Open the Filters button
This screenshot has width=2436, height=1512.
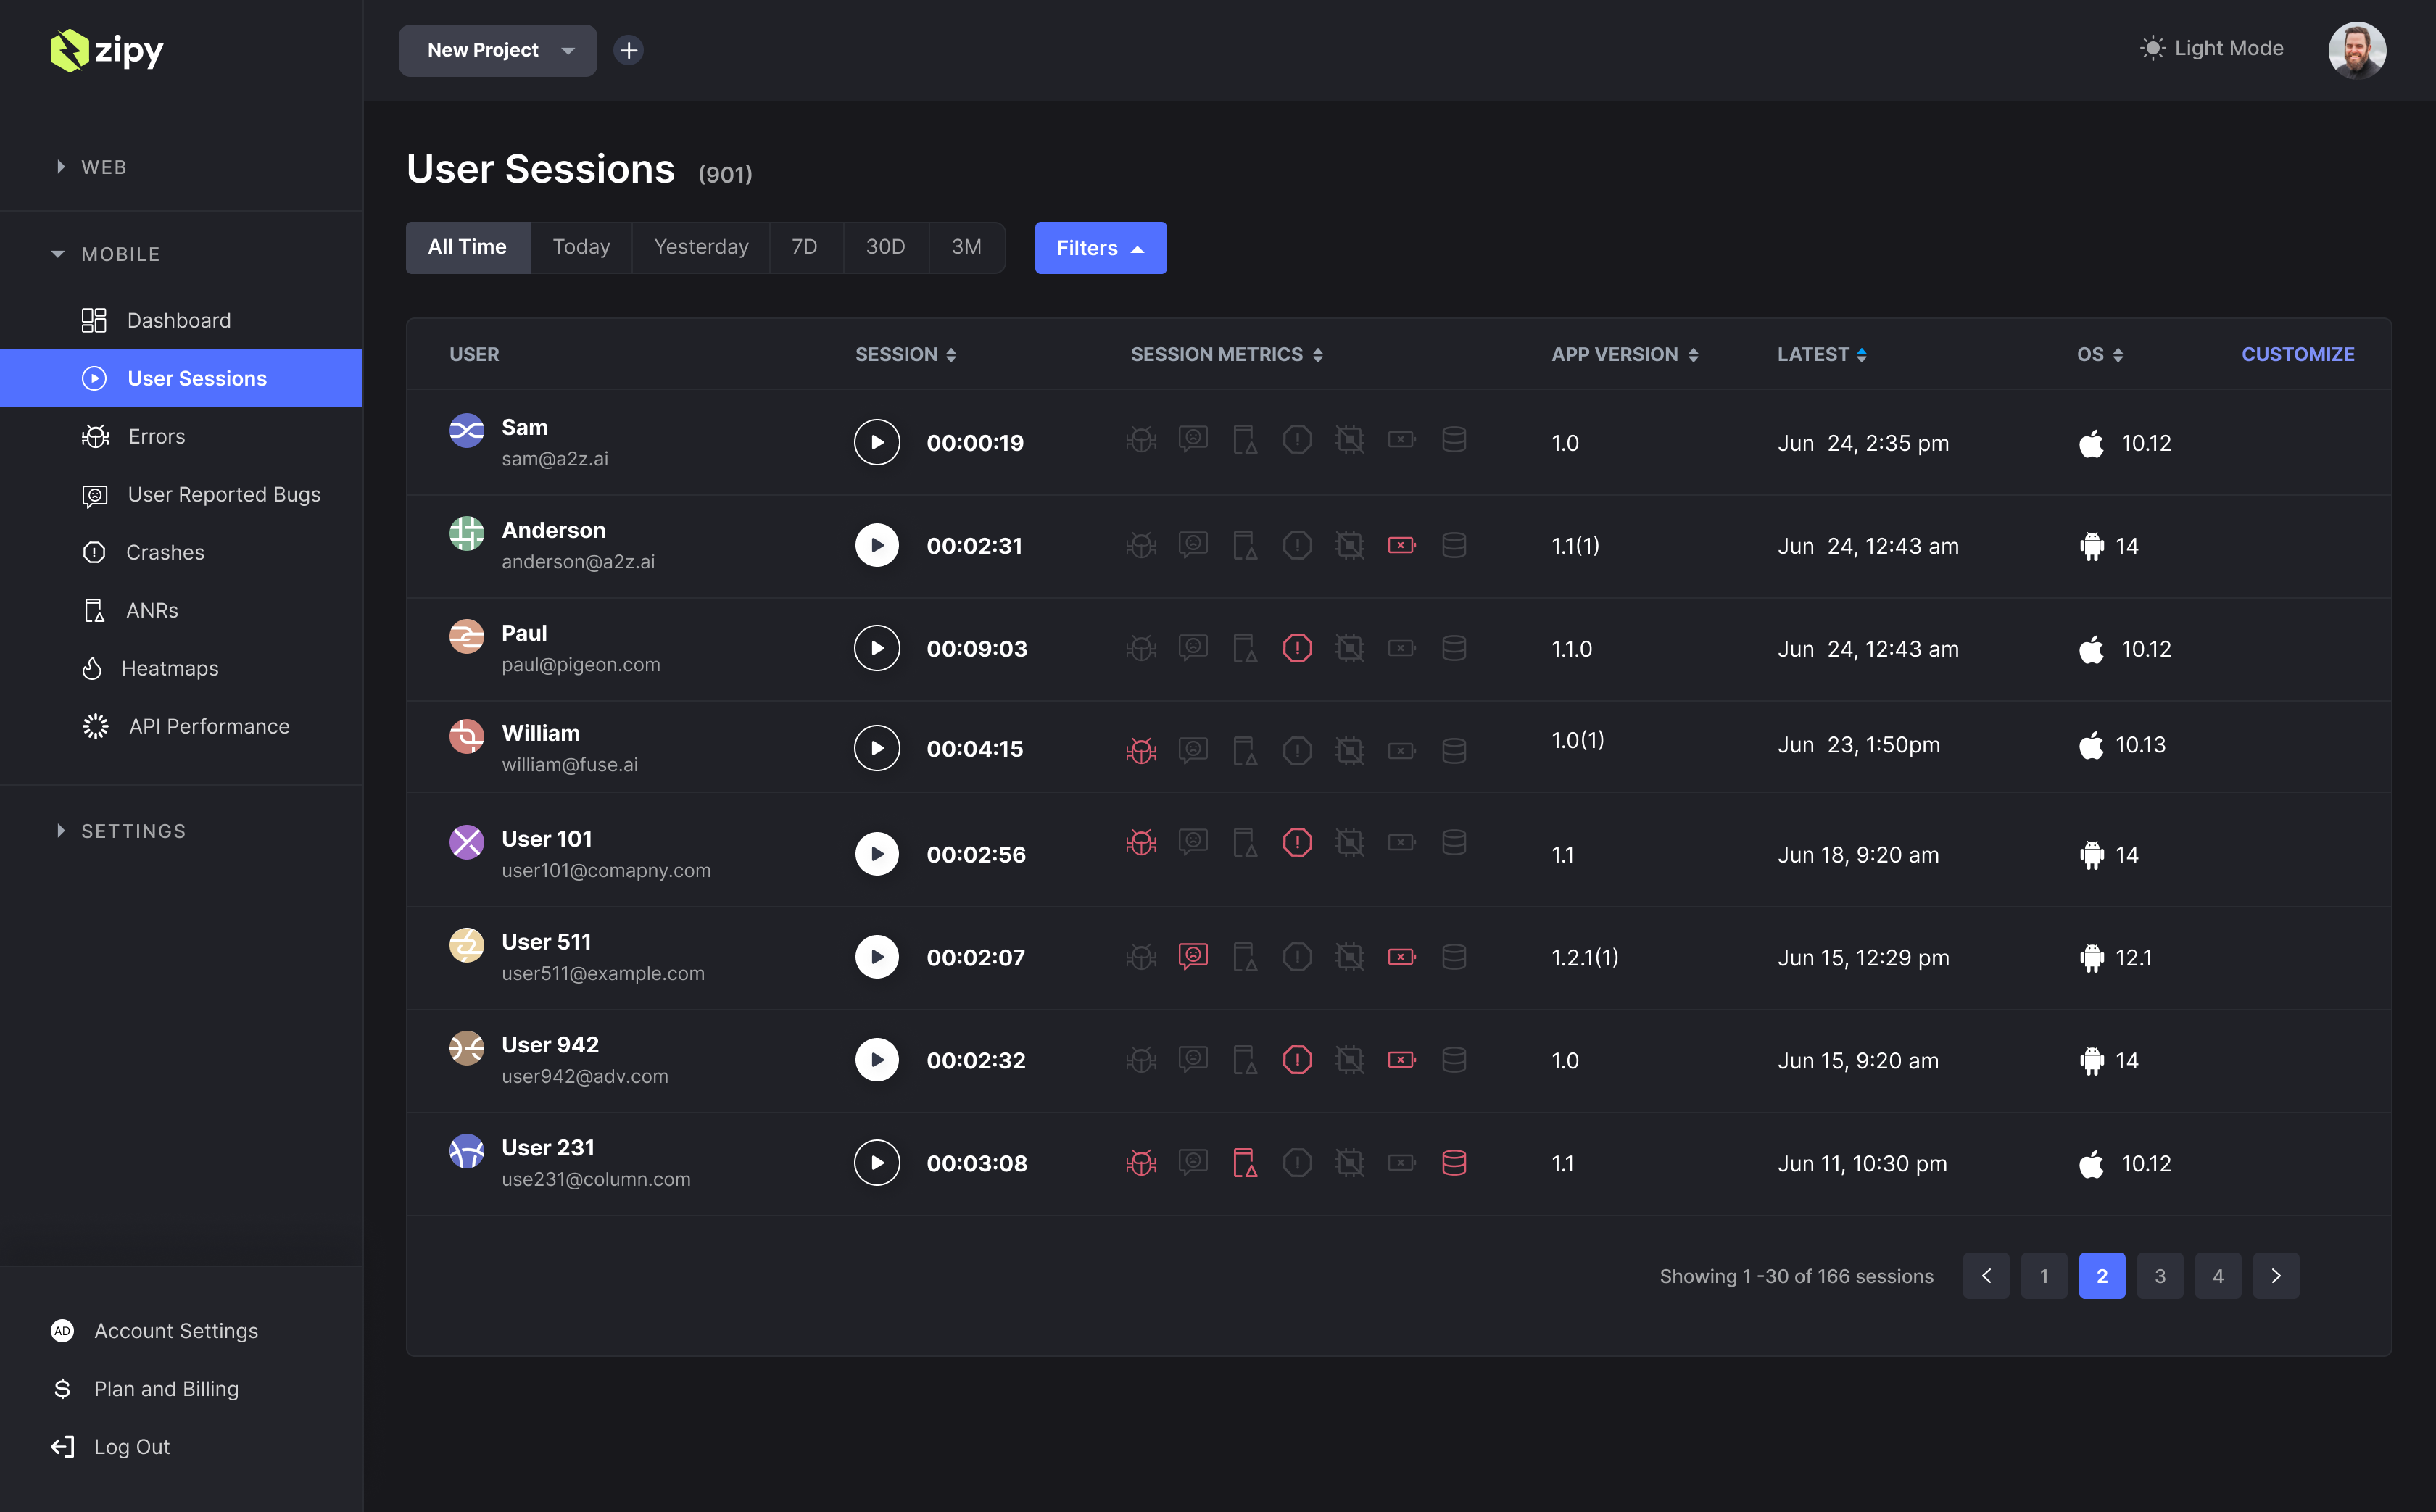point(1099,248)
